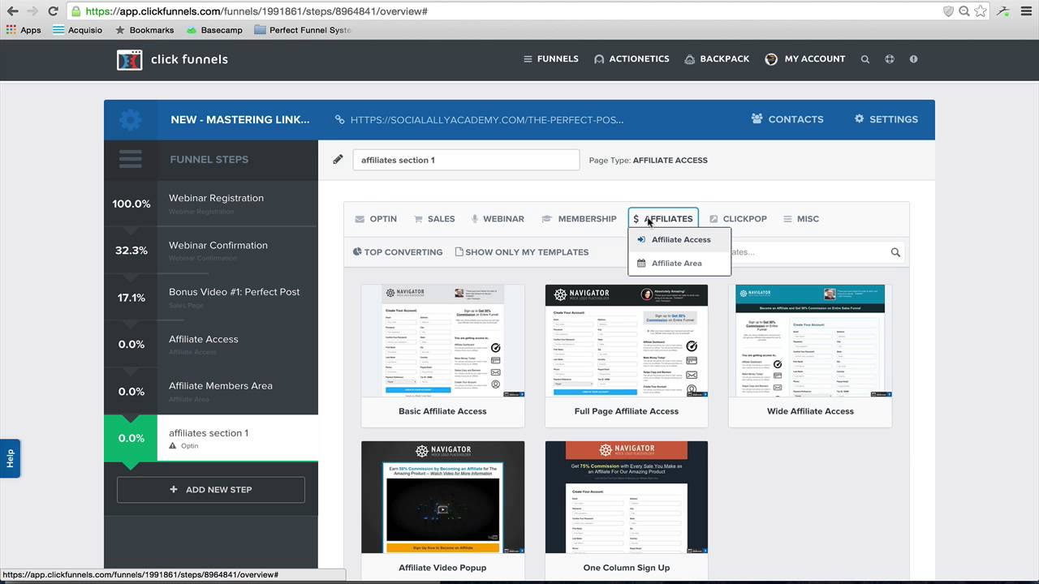1039x584 pixels.
Task: Click the funnel gear icon beside funnel name
Action: [x=130, y=120]
